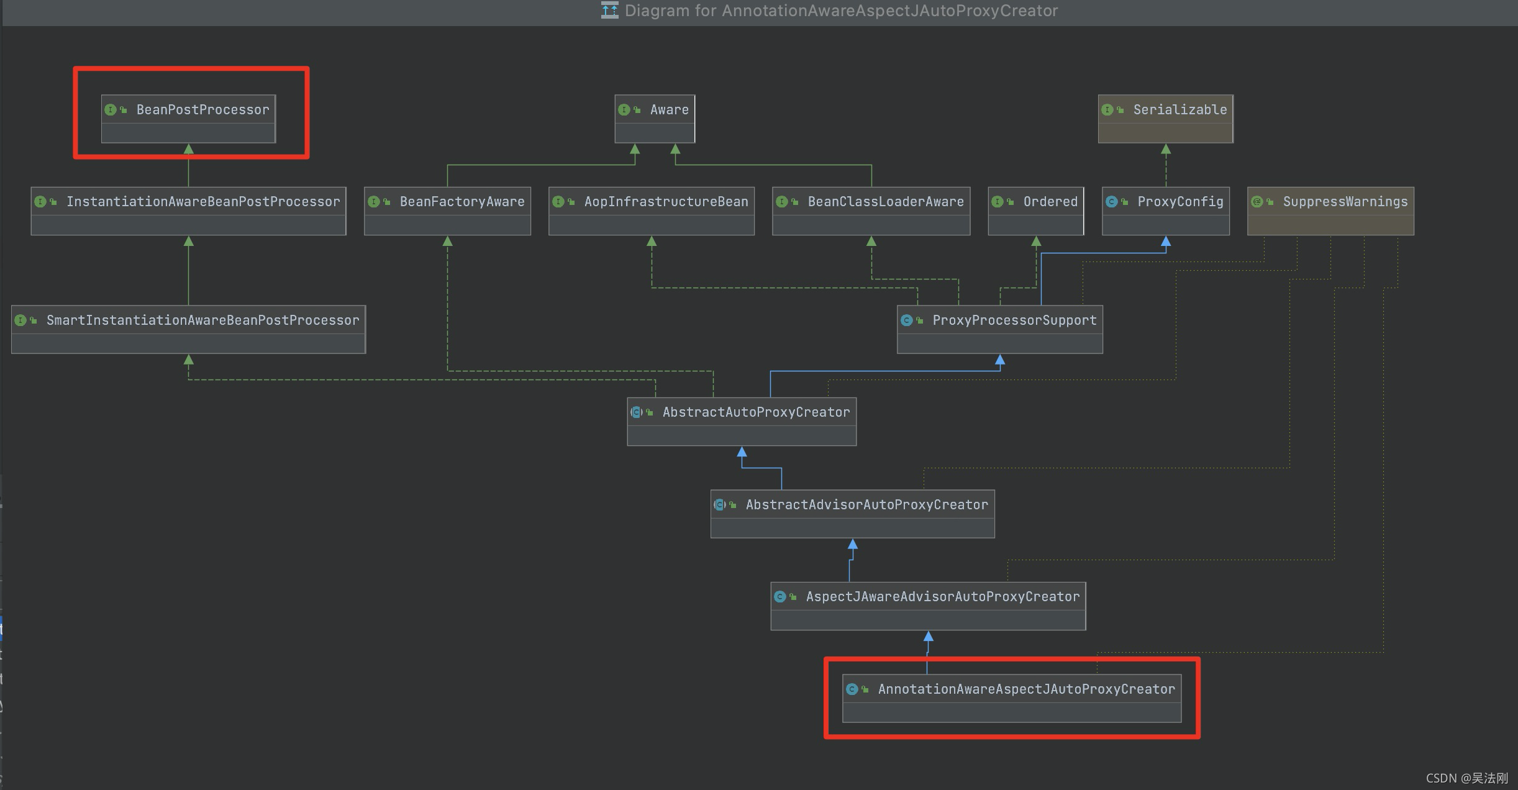1518x790 pixels.
Task: Select the BeanClassLoaderAware node label
Action: (885, 202)
